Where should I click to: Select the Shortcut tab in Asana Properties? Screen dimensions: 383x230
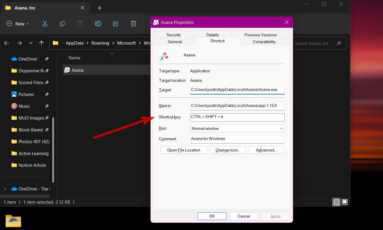click(x=217, y=41)
